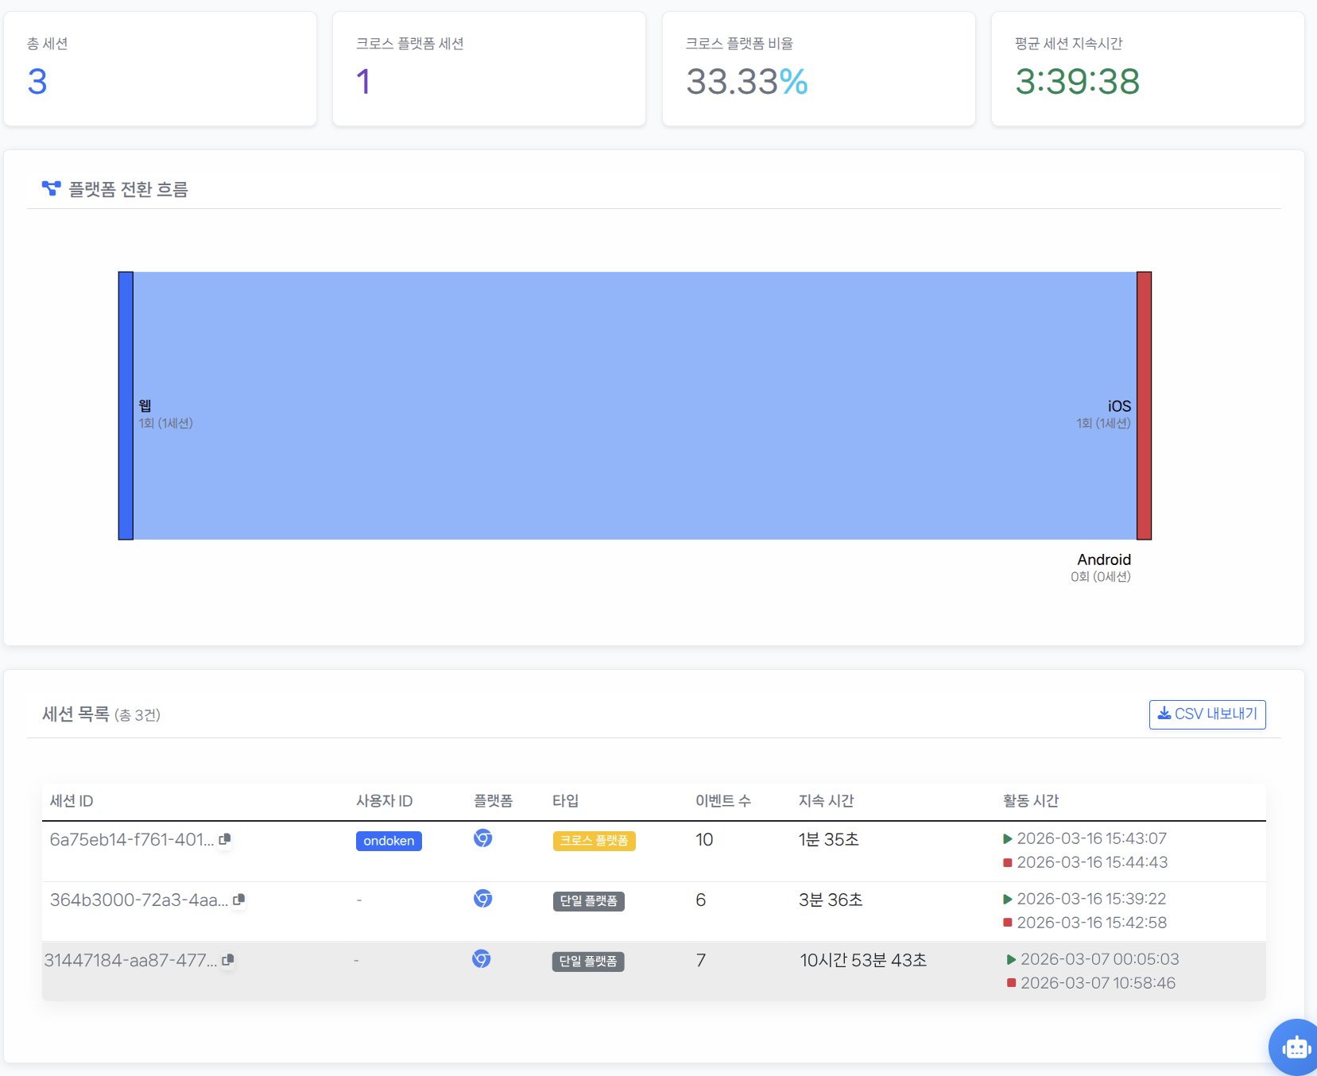
Task: Copy session ID 6a75eb14-f761-401
Action: (225, 839)
